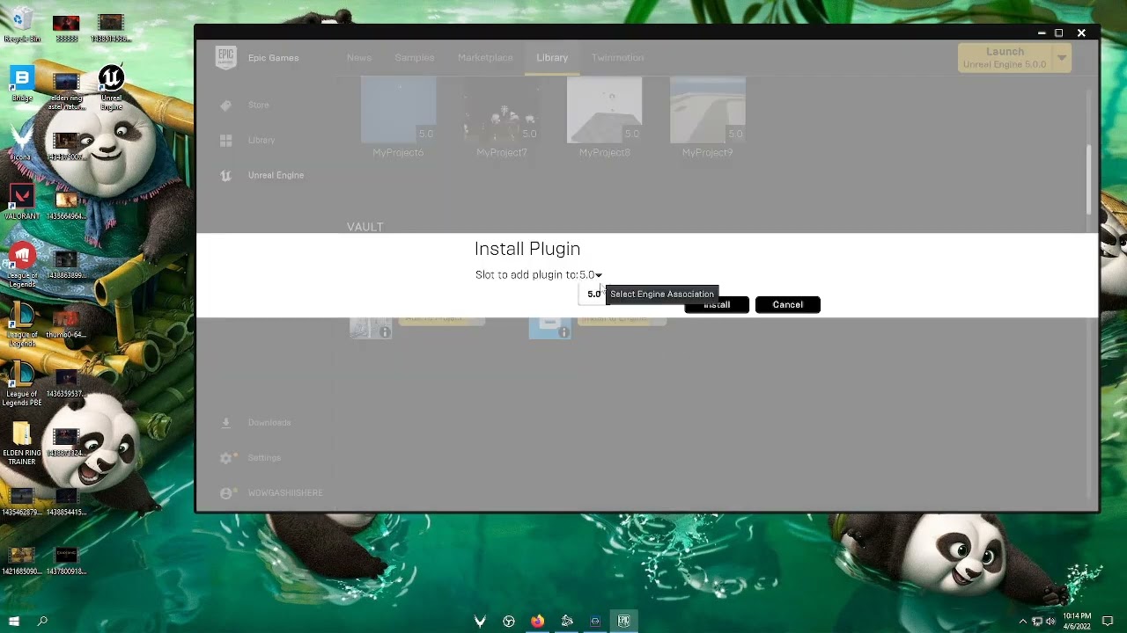This screenshot has height=633, width=1127.
Task: Click the Install button in plugin dialog
Action: click(717, 304)
